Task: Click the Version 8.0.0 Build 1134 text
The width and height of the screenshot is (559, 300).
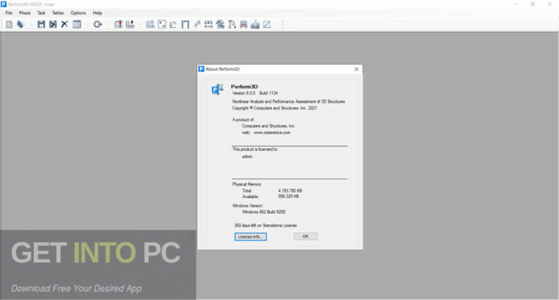Action: [255, 93]
